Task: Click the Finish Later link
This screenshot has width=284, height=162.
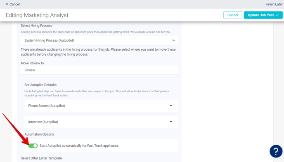Action: 274,4
